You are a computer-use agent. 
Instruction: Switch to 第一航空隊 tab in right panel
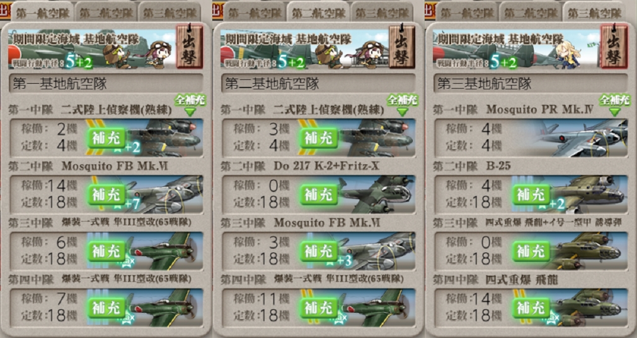tap(467, 12)
